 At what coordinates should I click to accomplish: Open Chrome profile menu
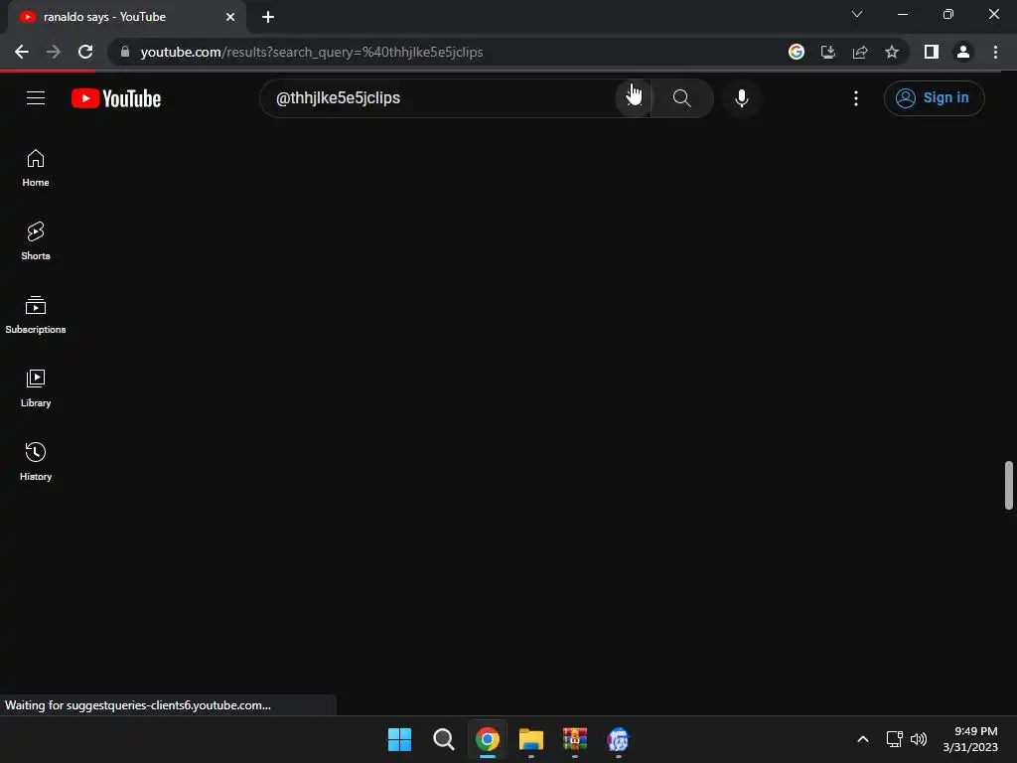click(x=963, y=52)
